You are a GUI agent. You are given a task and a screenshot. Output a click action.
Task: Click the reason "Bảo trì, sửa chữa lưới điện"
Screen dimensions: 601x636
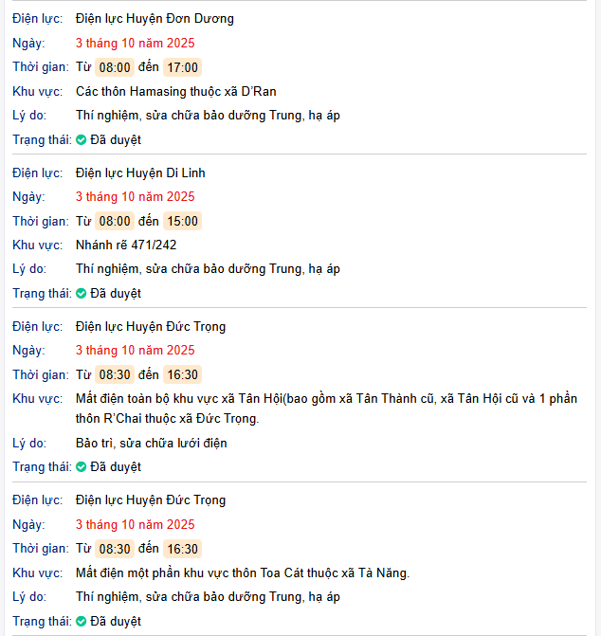coord(151,443)
